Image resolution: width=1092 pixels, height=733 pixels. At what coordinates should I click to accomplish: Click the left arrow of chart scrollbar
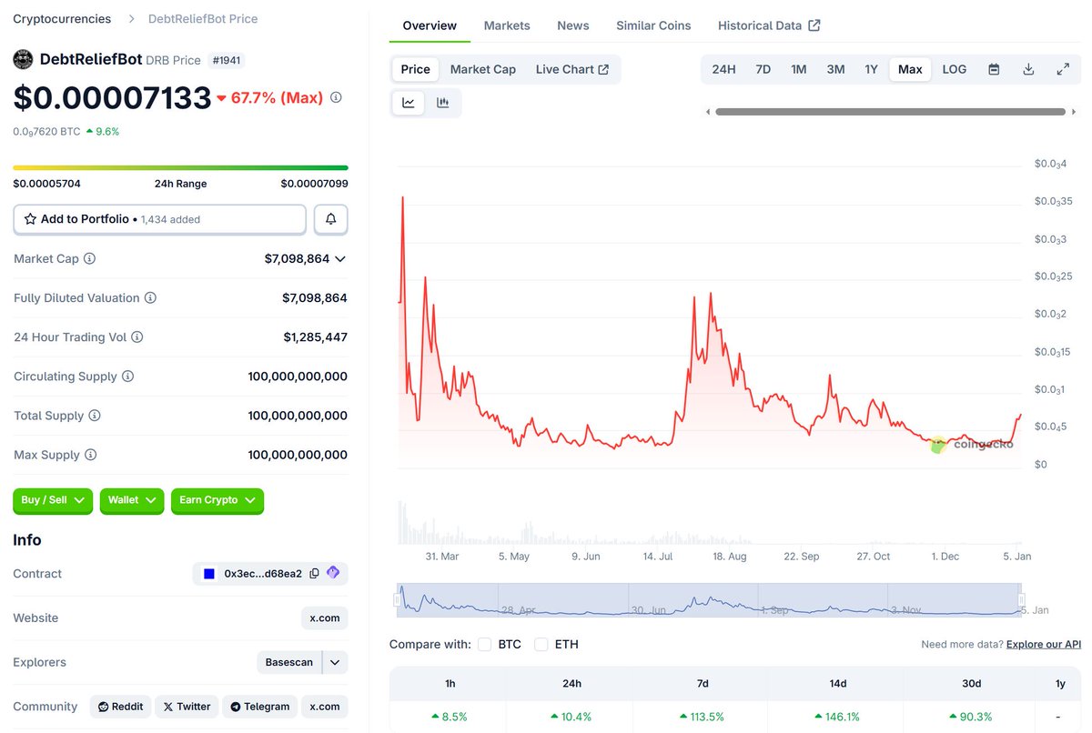pos(709,112)
